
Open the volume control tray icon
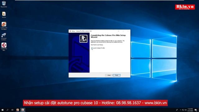point(186,110)
